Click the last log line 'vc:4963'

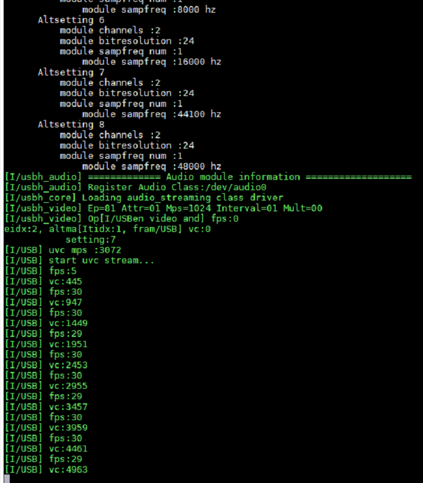[46, 470]
